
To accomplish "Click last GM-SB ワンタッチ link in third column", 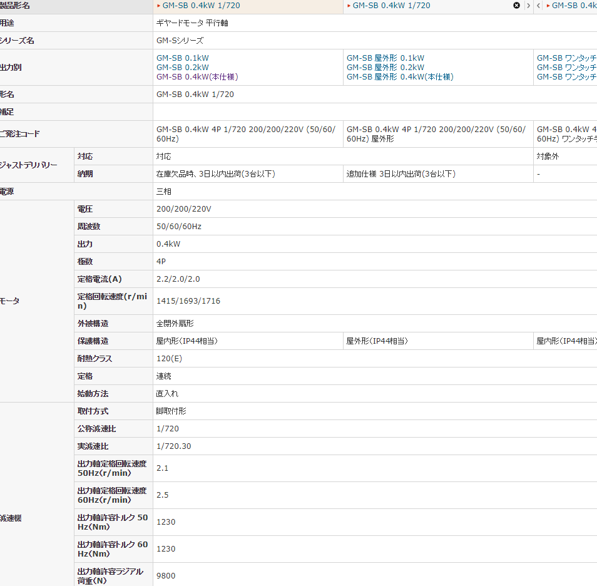I will (x=566, y=77).
